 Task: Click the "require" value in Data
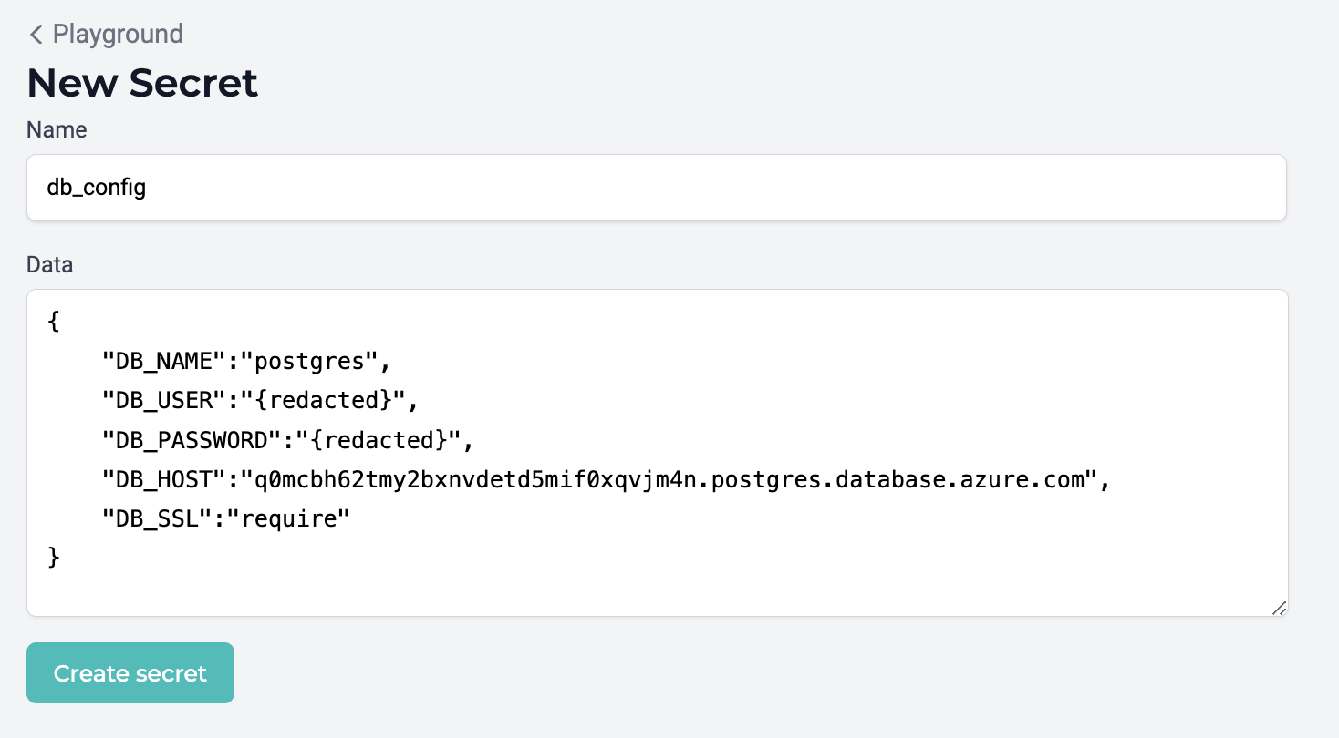288,519
